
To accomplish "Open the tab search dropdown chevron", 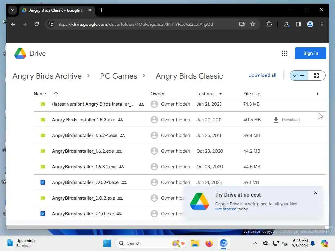I will click(12, 10).
